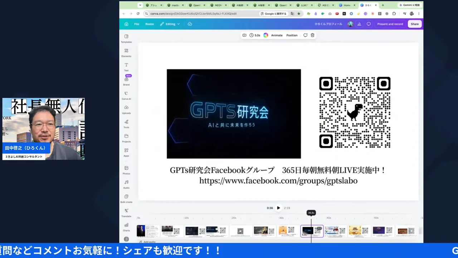
Task: Go back with the browser back arrow
Action: [x=124, y=14]
